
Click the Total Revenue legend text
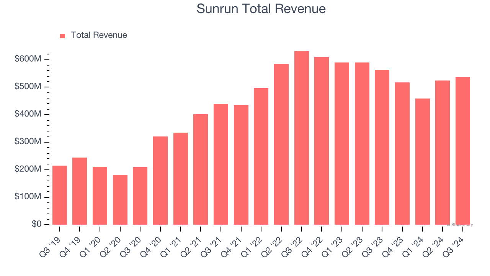[98, 35]
